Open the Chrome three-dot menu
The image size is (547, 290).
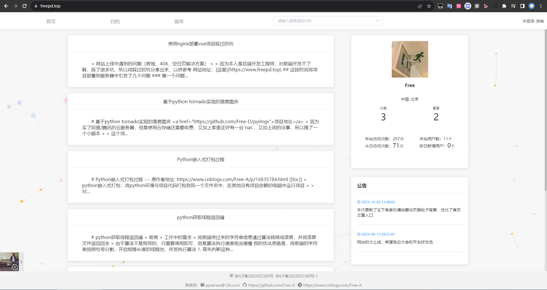tap(541, 6)
